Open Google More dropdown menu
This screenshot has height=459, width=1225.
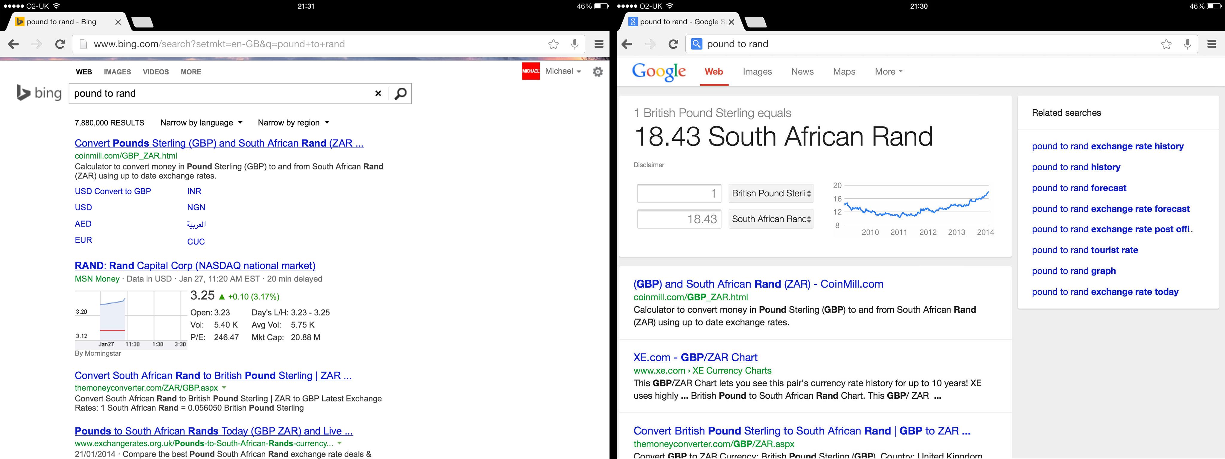click(x=888, y=71)
